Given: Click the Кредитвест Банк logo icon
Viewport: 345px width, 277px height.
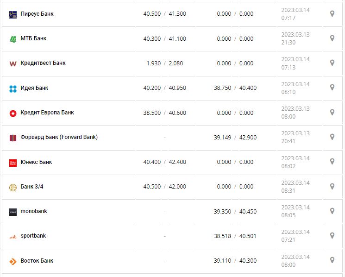Looking at the screenshot, I should 13,63.
